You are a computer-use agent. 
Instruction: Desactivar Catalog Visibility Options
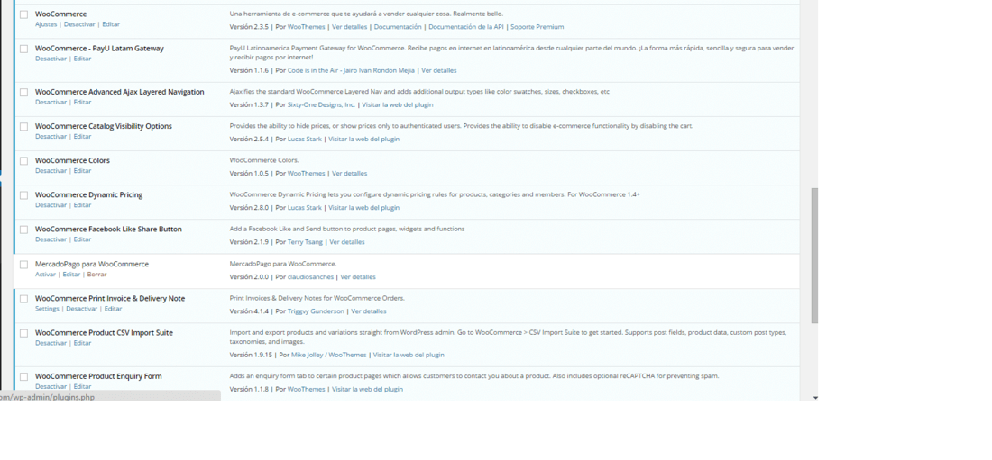click(51, 137)
